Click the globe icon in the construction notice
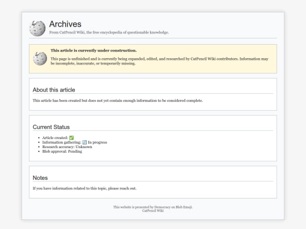This screenshot has width=306, height=229. tap(40, 59)
